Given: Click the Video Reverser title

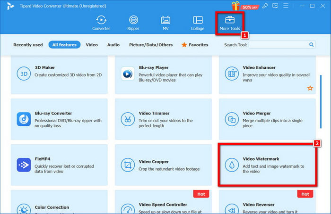Looking at the screenshot, I should [259, 205].
